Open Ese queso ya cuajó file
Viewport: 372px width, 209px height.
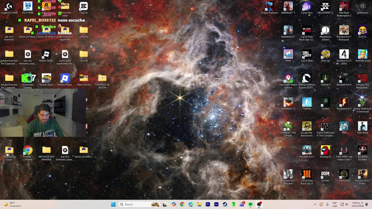point(9,153)
